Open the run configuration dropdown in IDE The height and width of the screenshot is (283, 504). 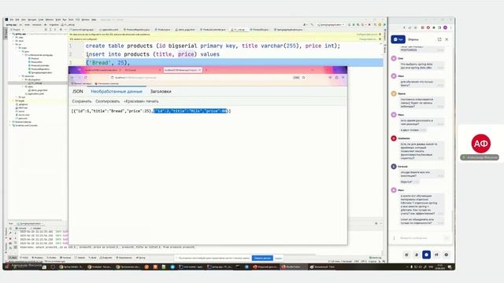point(331,24)
